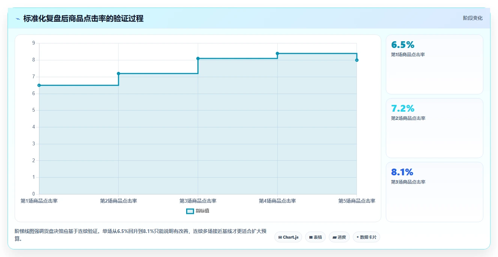This screenshot has height=257, width=498.
Task: Click the 表格 pill button
Action: coord(315,237)
